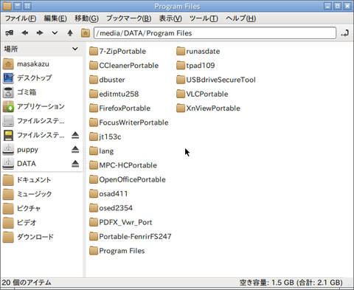Image resolution: width=354 pixels, height=290 pixels.
Task: Click the VLCPortable folder name
Action: [207, 94]
